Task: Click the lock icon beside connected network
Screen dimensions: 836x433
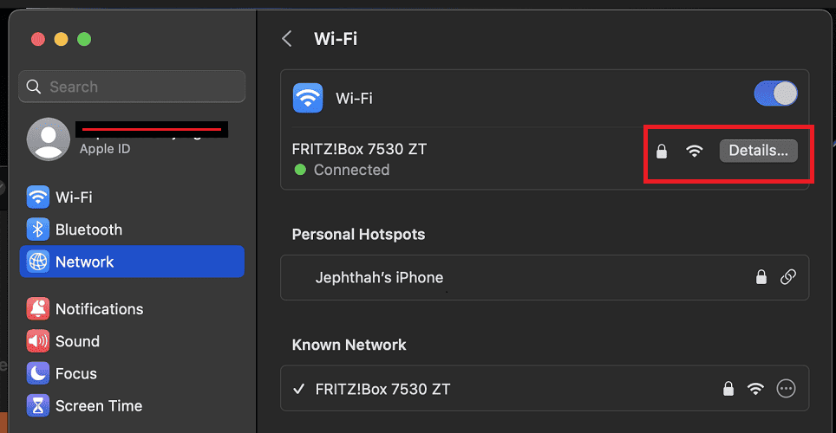Action: click(662, 152)
